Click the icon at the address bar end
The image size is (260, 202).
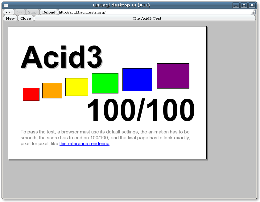253,12
